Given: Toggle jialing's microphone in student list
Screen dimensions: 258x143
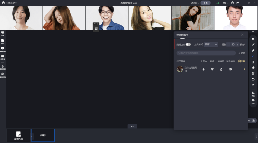Looking at the screenshot, I should [221, 69].
